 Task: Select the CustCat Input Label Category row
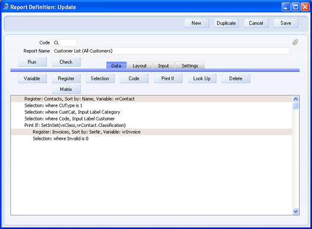151,112
